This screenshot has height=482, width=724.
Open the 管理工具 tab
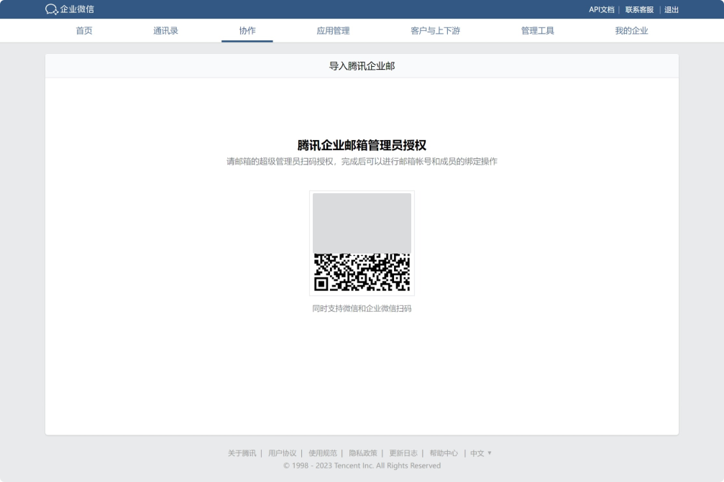[538, 31]
